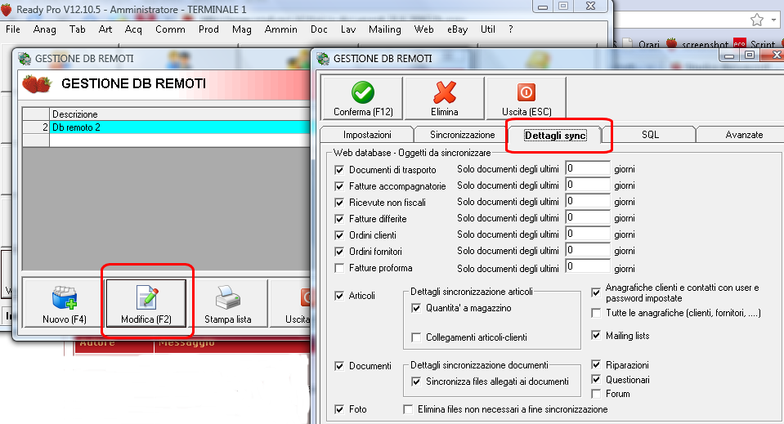Switch to the Impostazioni tab
Image resolution: width=784 pixels, height=424 pixels.
pos(367,135)
